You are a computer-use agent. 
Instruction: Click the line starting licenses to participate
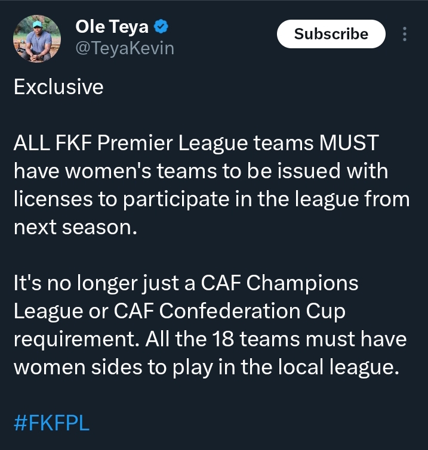point(211,199)
